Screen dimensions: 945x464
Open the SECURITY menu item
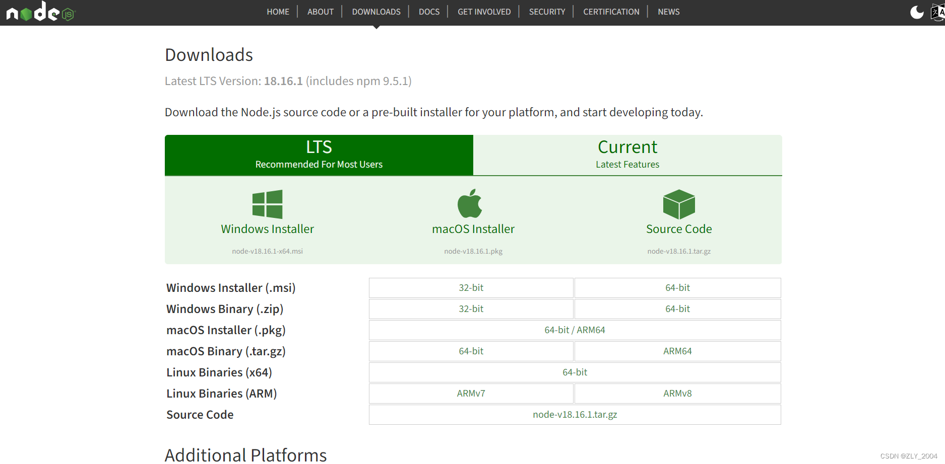click(547, 12)
